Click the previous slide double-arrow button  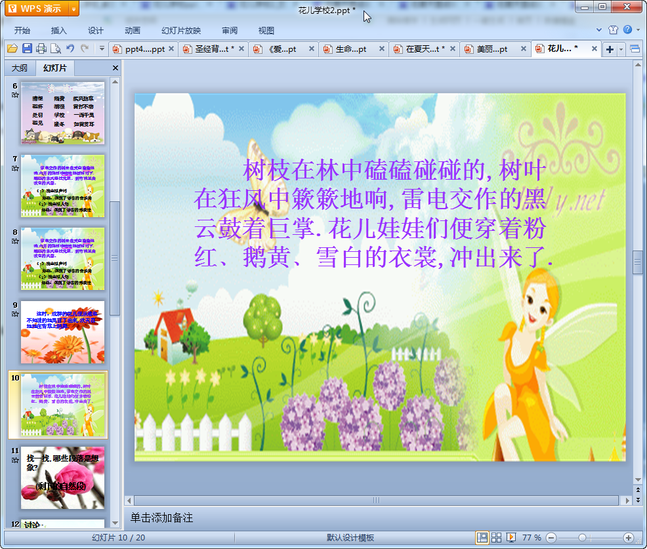[638, 490]
